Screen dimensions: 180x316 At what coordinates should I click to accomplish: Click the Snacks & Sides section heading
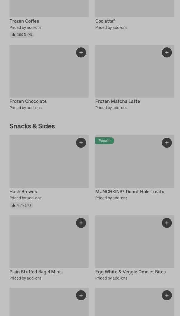point(32,126)
